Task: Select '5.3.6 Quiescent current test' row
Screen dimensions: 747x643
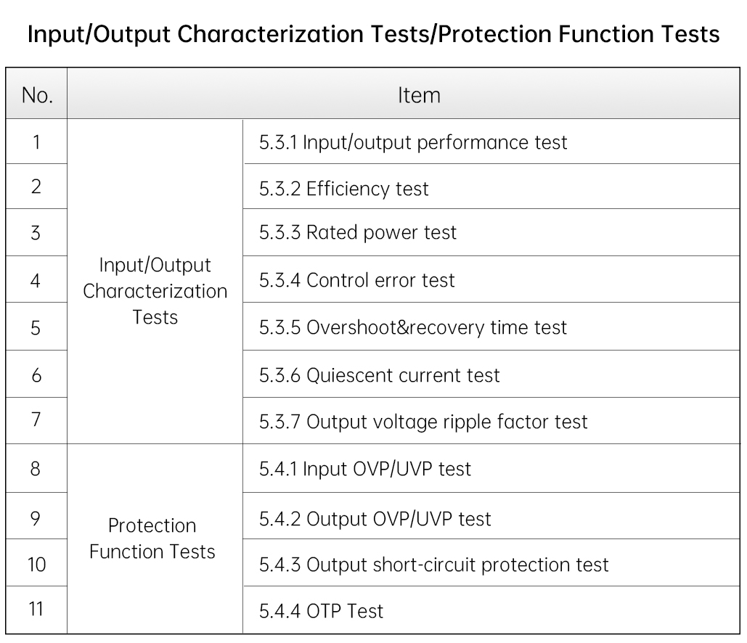Action: tap(380, 375)
